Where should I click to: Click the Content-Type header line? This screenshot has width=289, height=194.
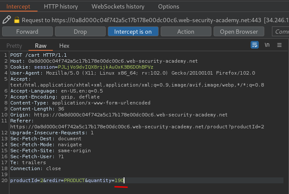(81, 103)
